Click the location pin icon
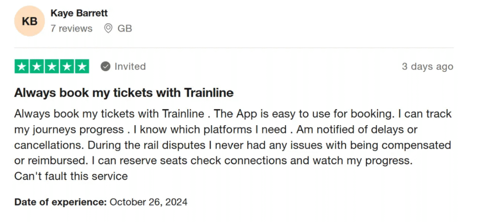The image size is (482, 222). [108, 29]
